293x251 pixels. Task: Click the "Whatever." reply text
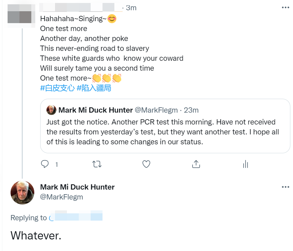click(x=36, y=235)
